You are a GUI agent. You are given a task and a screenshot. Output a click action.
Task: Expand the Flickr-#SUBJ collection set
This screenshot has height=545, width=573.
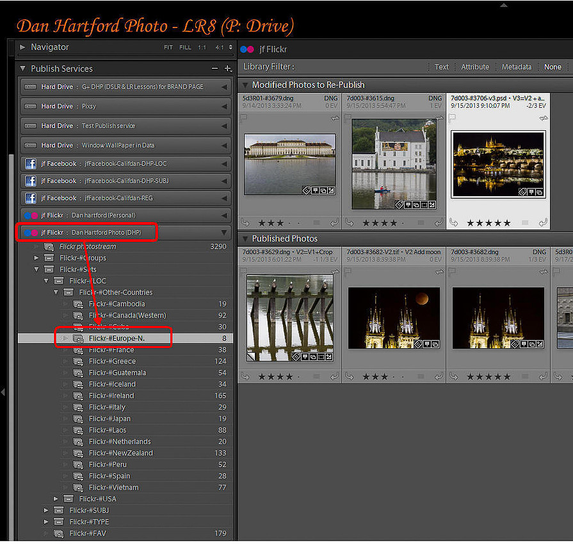[x=45, y=510]
